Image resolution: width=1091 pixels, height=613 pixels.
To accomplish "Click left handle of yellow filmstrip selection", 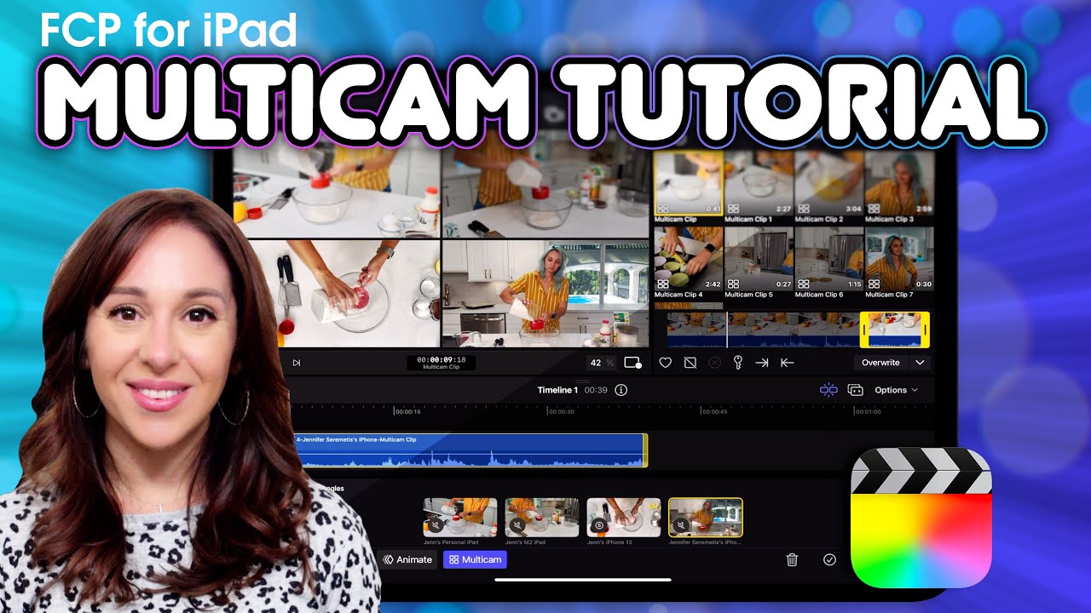I will pos(864,329).
